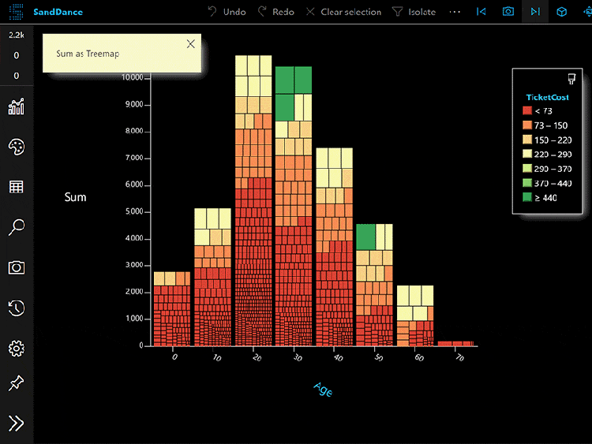
Task: Open Snapshots camera in the sidebar
Action: coord(16,267)
